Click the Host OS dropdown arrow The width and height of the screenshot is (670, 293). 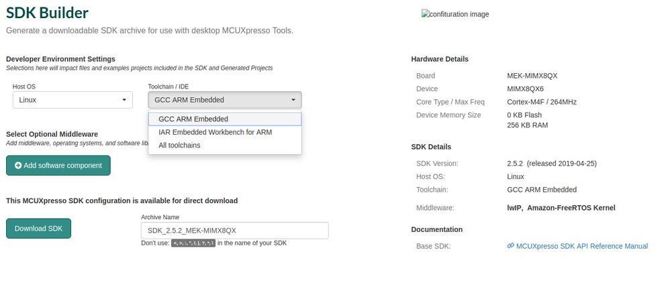click(x=124, y=101)
